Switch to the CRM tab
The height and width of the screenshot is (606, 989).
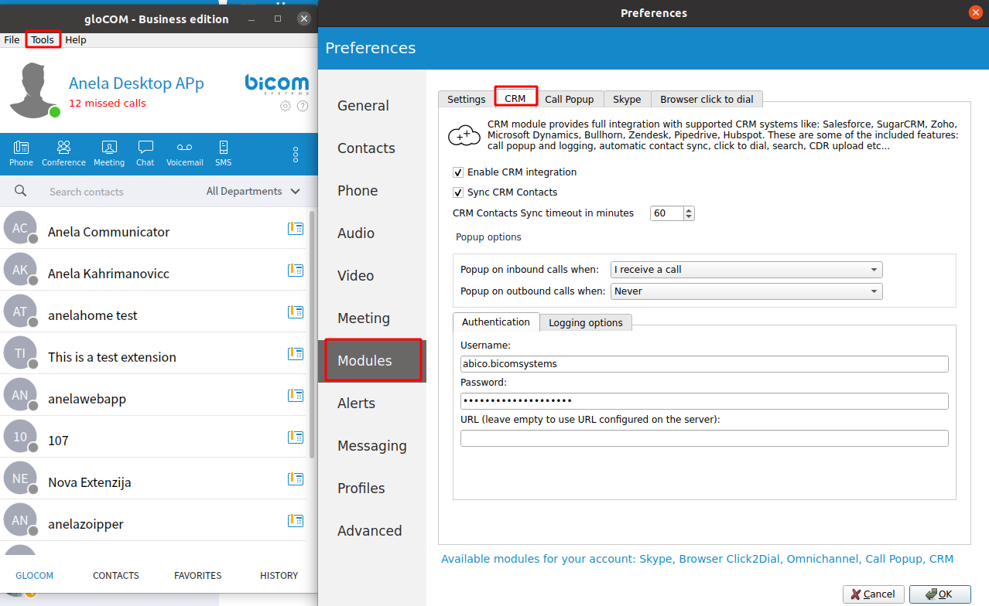(x=515, y=98)
